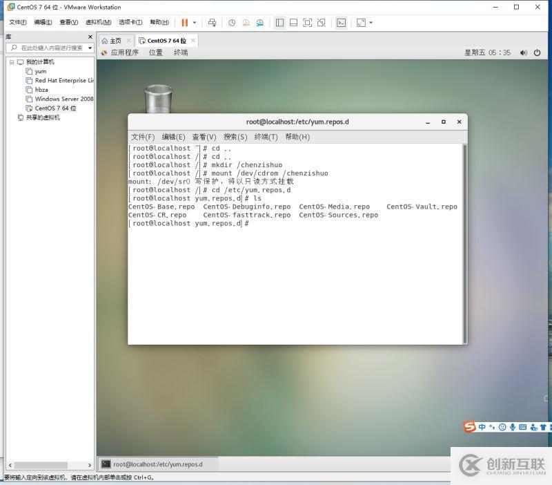Viewport: 552px width, 485px height.
Task: Open the stretch display dropdown arrow
Action: click(371, 23)
